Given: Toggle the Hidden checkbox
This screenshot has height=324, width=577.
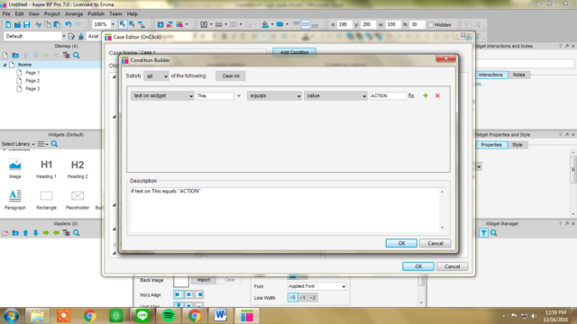Looking at the screenshot, I should (x=430, y=24).
